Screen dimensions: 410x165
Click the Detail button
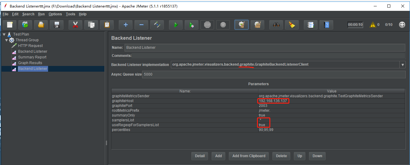[200, 156]
